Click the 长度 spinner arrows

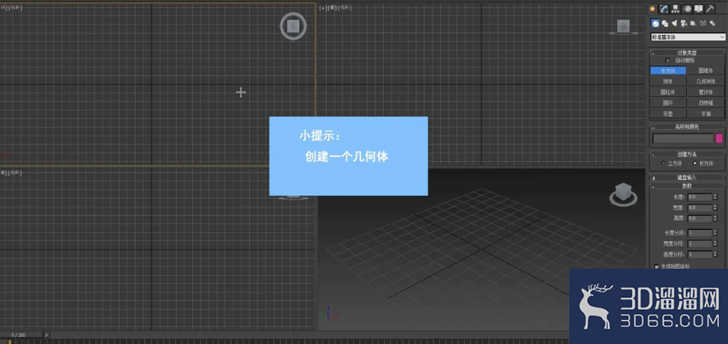coord(715,197)
